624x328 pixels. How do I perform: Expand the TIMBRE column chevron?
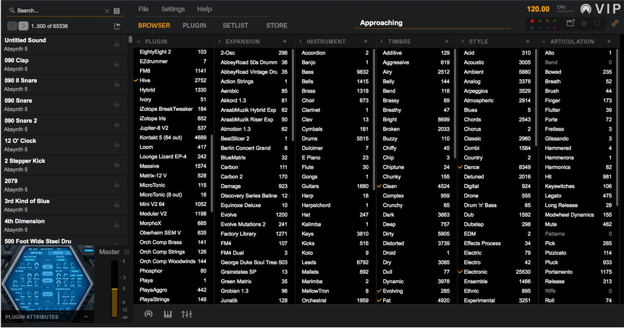click(x=382, y=41)
